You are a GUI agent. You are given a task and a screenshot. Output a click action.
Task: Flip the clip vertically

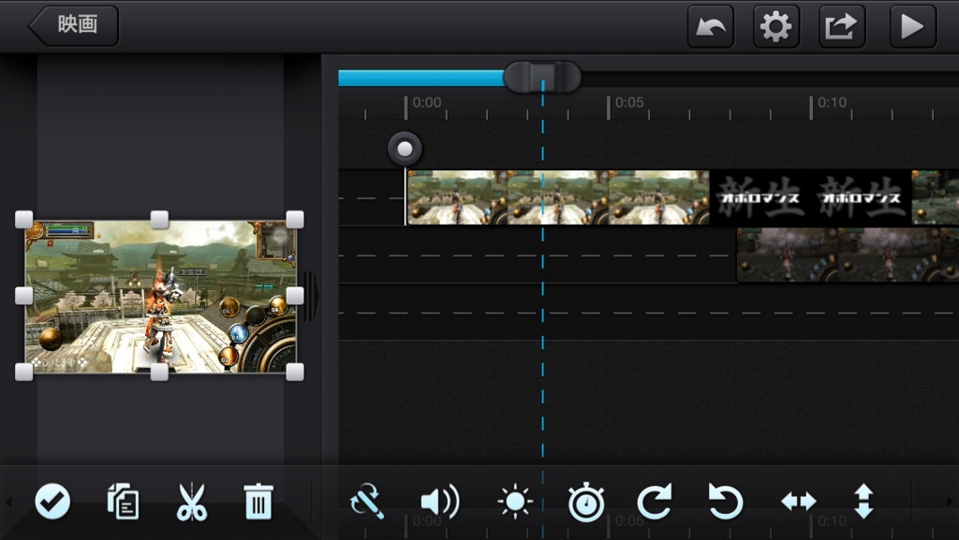point(863,502)
